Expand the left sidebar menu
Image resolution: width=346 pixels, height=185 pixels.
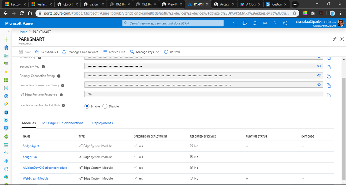tap(9, 32)
